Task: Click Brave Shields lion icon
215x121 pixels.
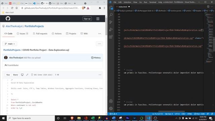Action: click(x=83, y=8)
